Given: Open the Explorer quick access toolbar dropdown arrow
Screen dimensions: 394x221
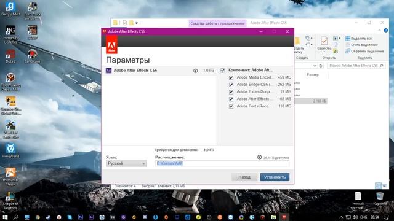Looking at the screenshot, I should (137, 23).
